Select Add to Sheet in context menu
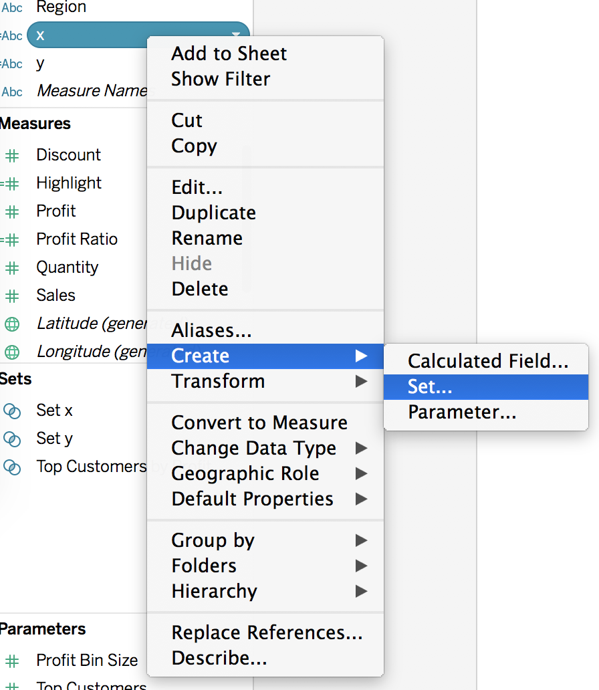The width and height of the screenshot is (599, 690). point(229,53)
